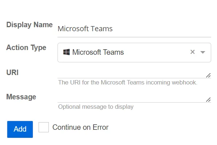217x145 pixels.
Task: Click the Windows logo icon in Action Type
Action: [x=66, y=52]
